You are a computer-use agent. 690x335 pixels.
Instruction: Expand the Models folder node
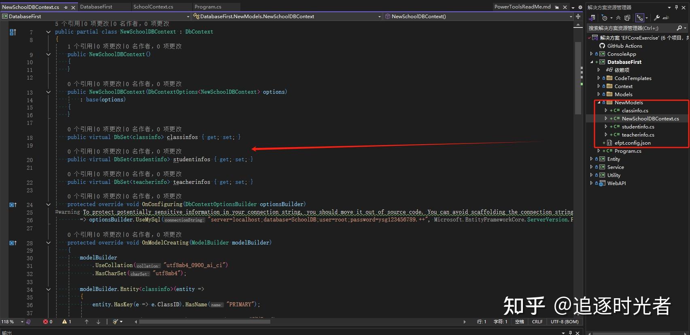(599, 94)
